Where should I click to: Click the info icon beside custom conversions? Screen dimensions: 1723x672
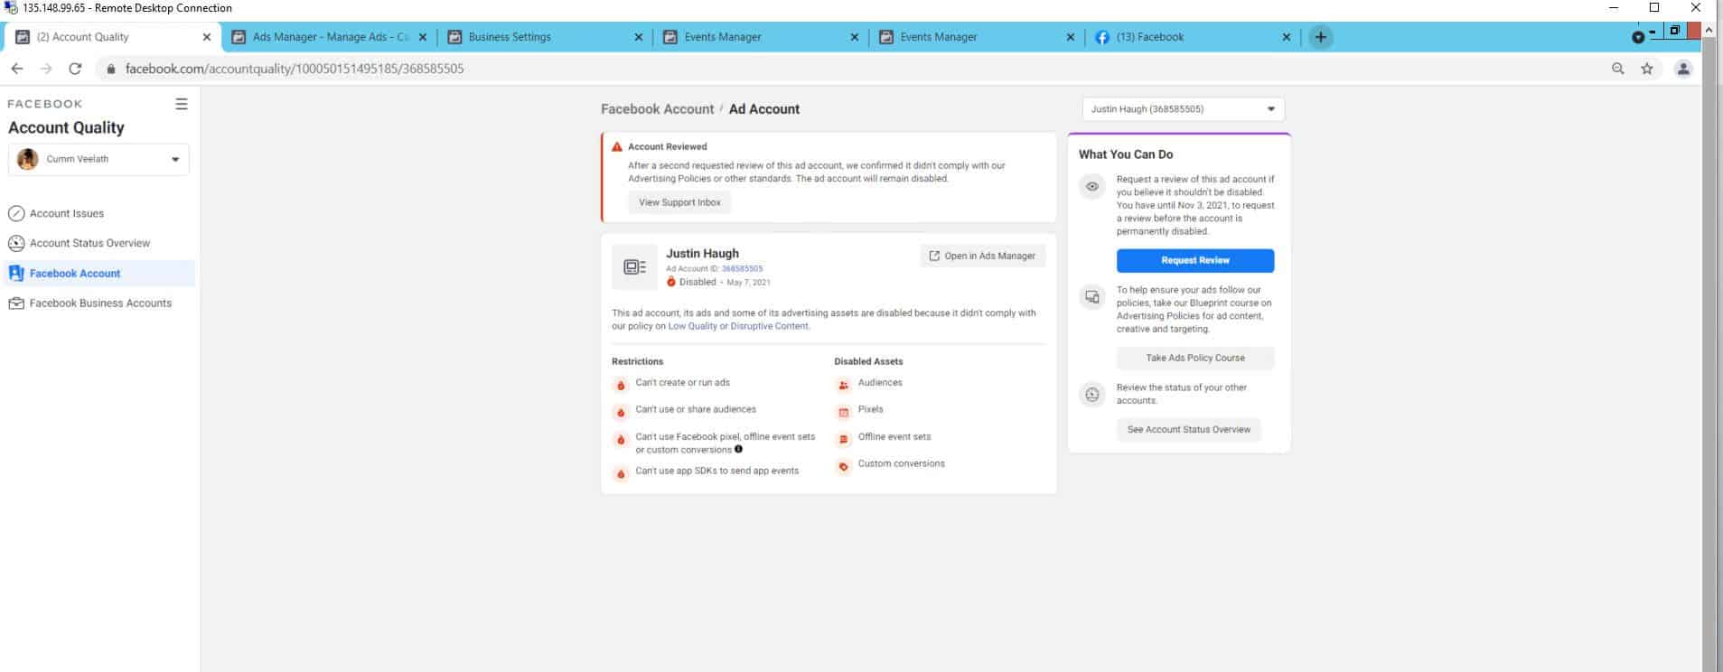click(738, 449)
